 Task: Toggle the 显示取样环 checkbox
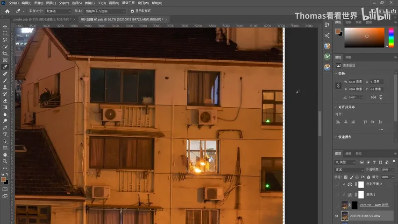(x=132, y=11)
